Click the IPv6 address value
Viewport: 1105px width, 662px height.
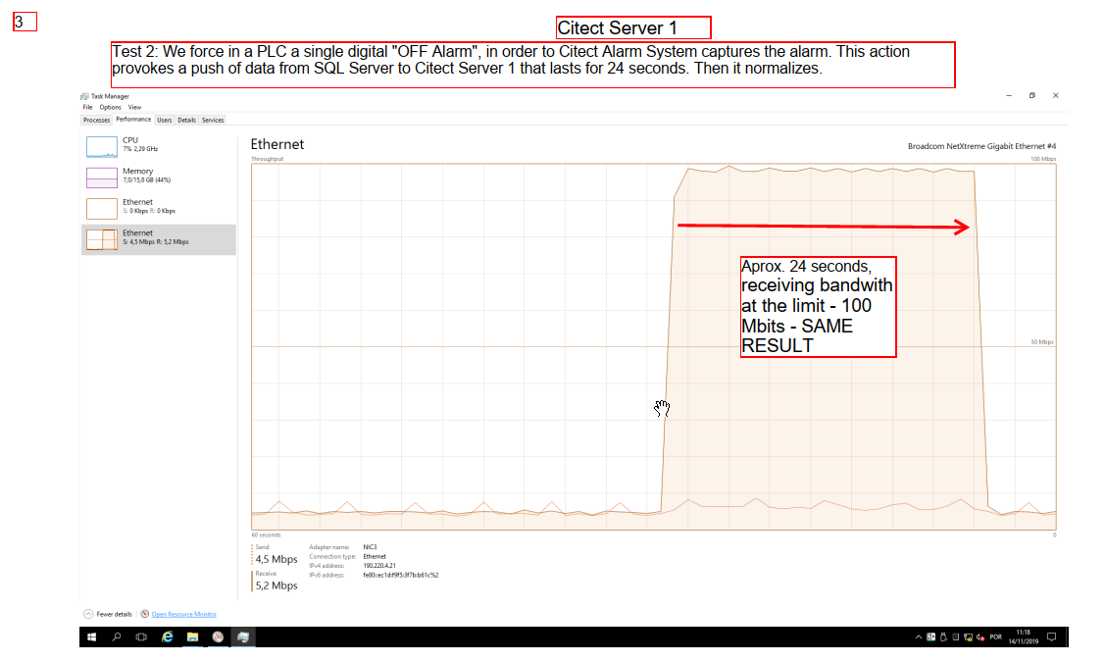[400, 576]
